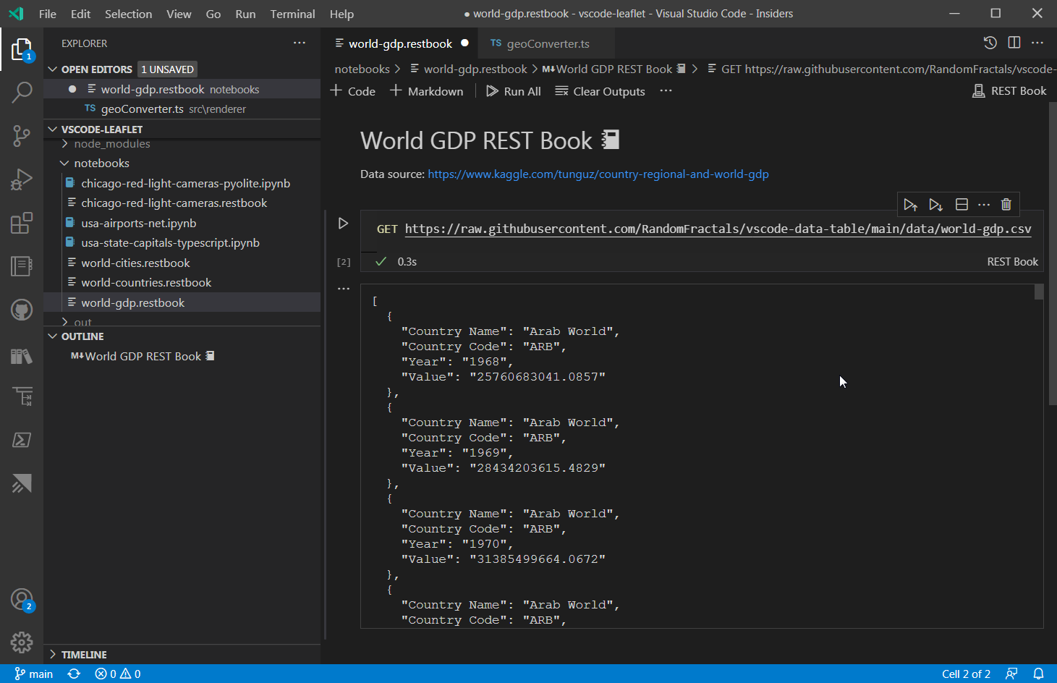Open the Manage gear menu

pyautogui.click(x=22, y=642)
